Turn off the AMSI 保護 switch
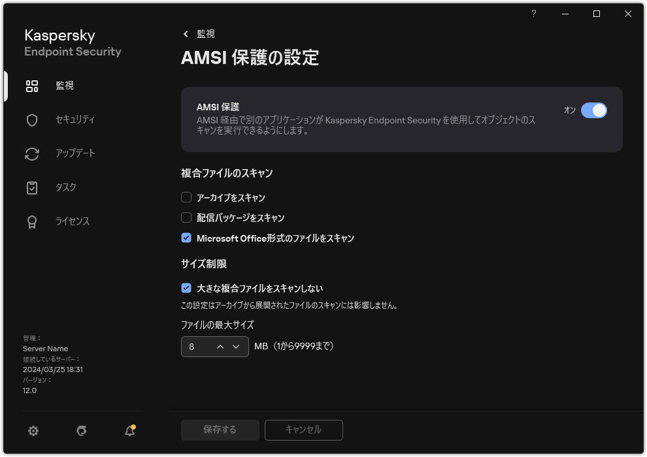The width and height of the screenshot is (647, 457). click(595, 110)
